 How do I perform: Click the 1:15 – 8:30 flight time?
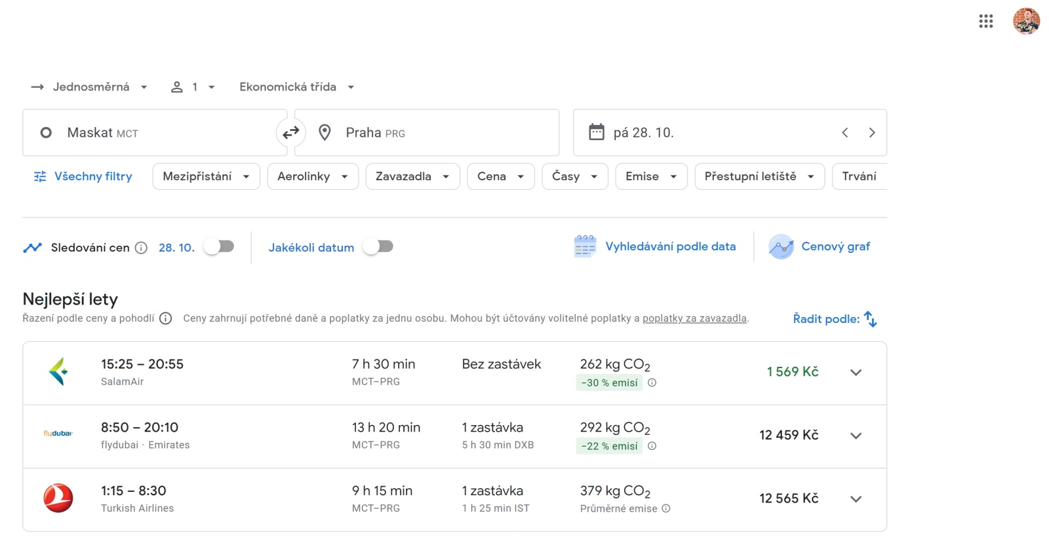click(x=134, y=491)
